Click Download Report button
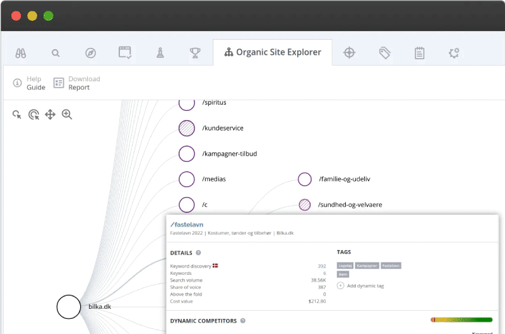 pos(76,83)
